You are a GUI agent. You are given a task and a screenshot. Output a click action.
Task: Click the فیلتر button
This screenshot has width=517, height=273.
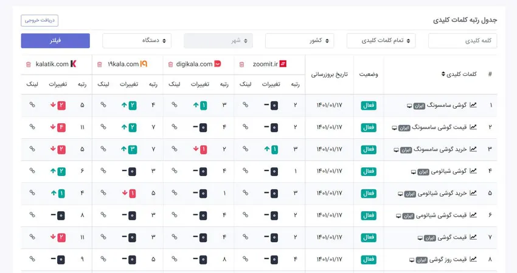(55, 41)
